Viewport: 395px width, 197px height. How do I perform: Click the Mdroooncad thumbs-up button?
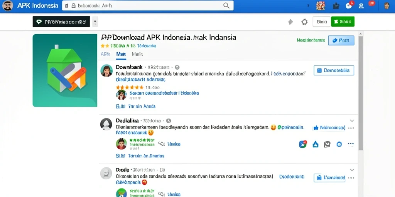(x=329, y=128)
